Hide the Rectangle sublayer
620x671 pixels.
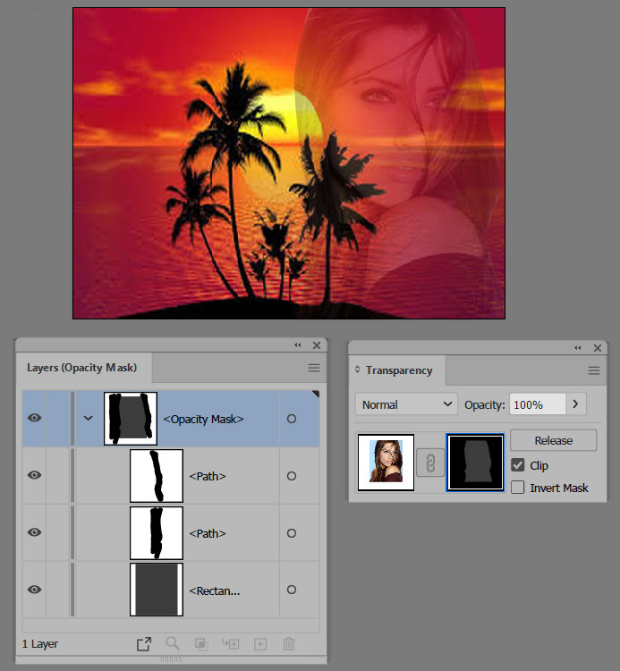34,590
